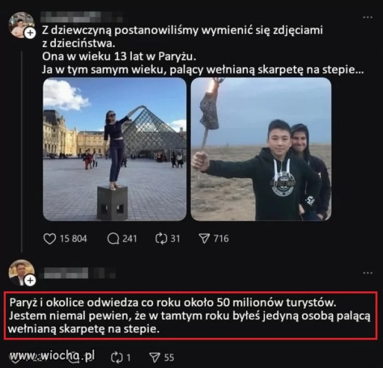Repost the reply with 1 repost
Viewport: 383px width, 368px height.
click(x=117, y=358)
